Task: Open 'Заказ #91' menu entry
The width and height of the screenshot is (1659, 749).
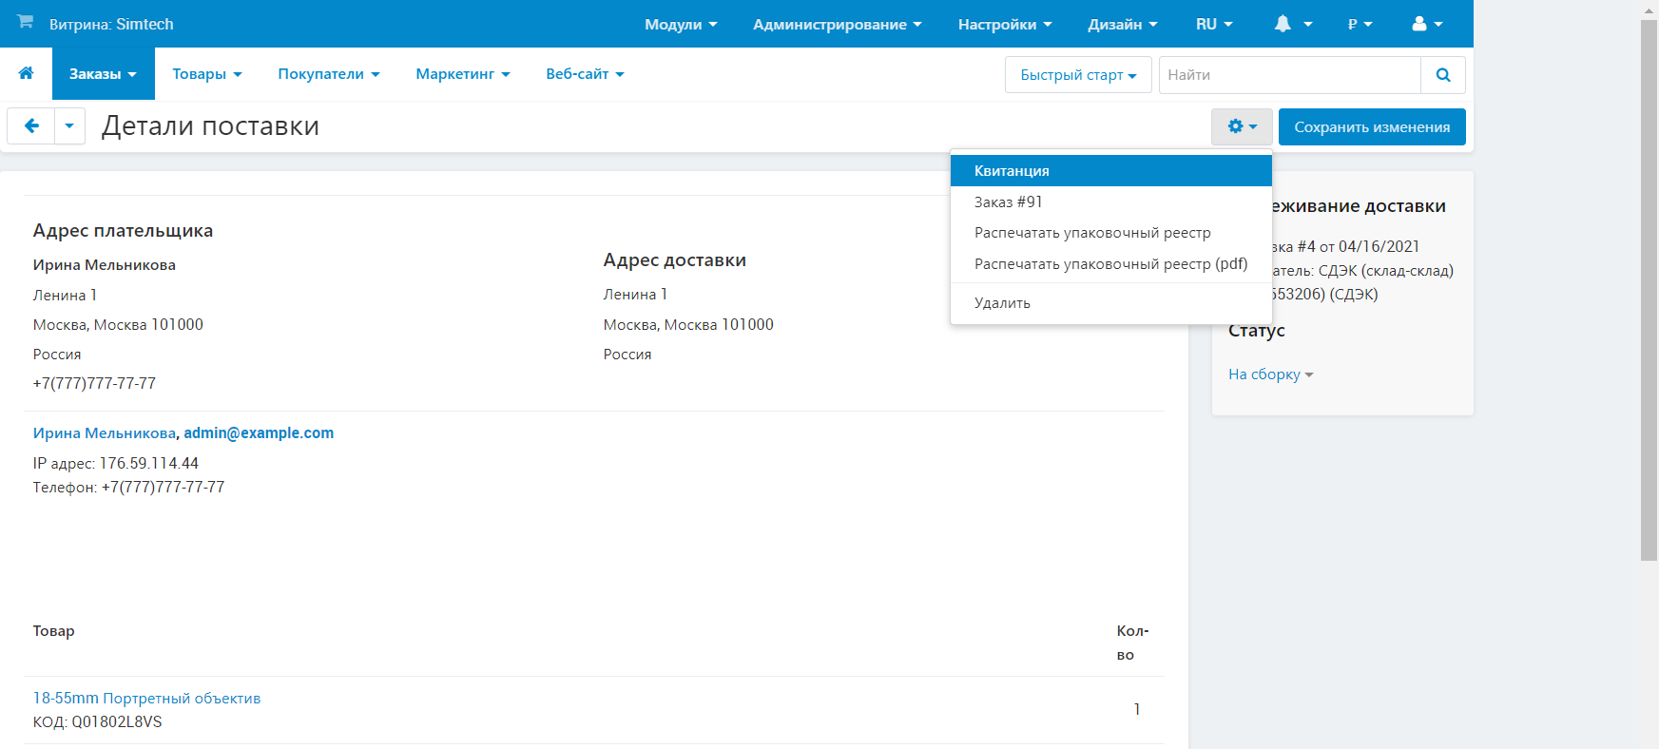Action: click(1008, 202)
